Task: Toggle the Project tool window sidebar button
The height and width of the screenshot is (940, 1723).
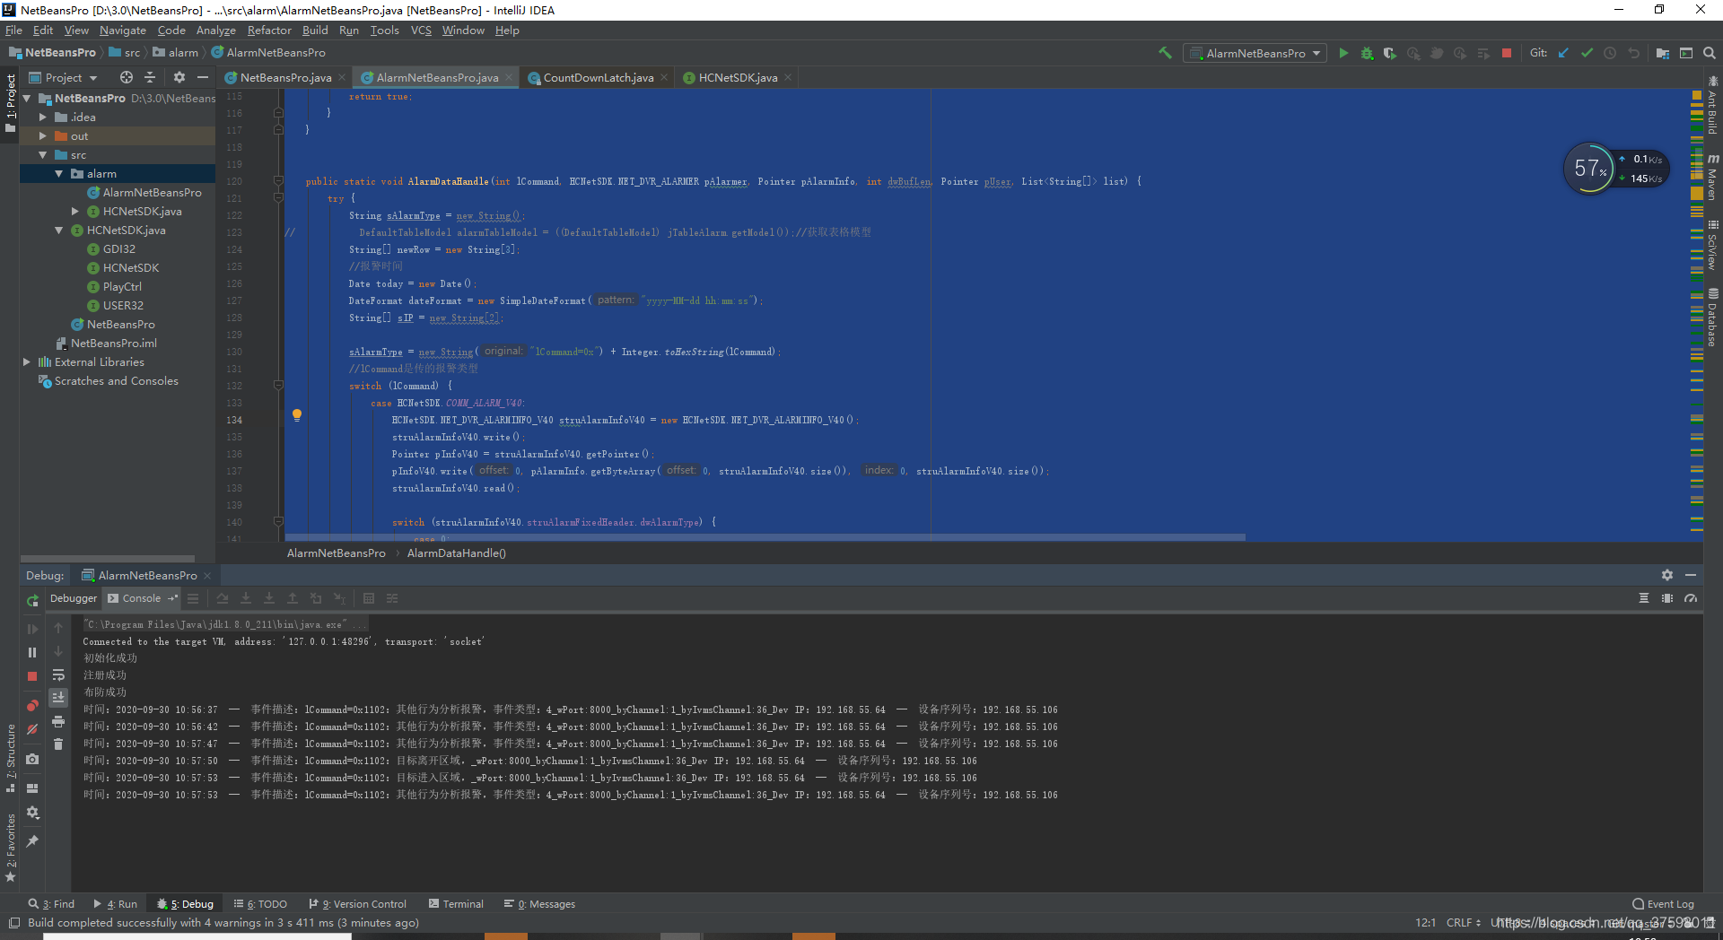Action: click(11, 102)
